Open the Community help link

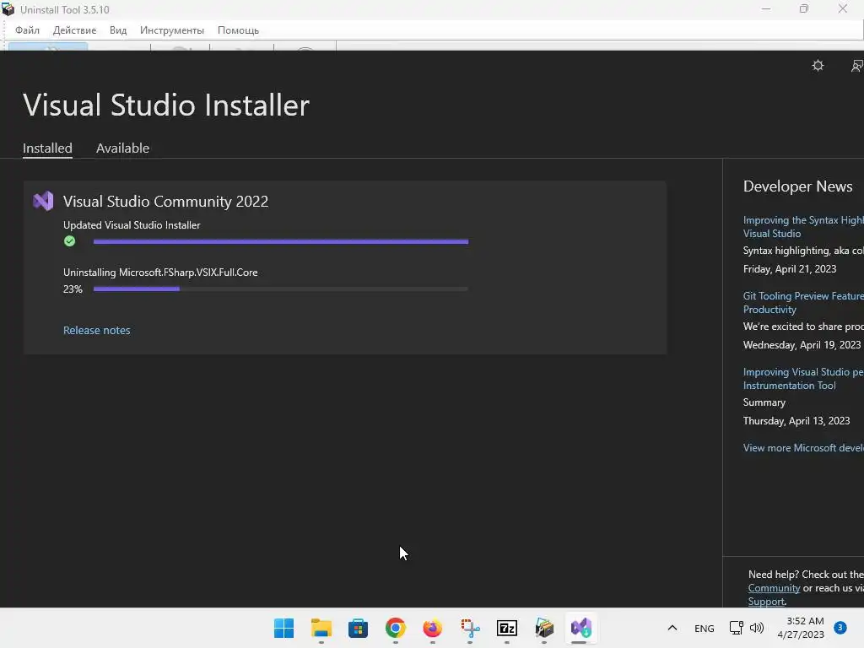tap(774, 588)
